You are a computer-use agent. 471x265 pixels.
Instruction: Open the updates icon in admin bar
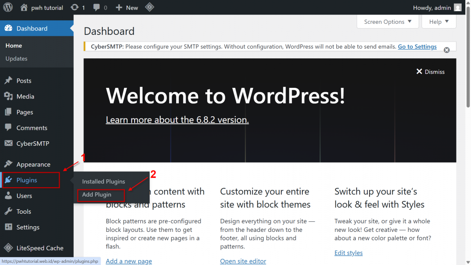pyautogui.click(x=75, y=7)
